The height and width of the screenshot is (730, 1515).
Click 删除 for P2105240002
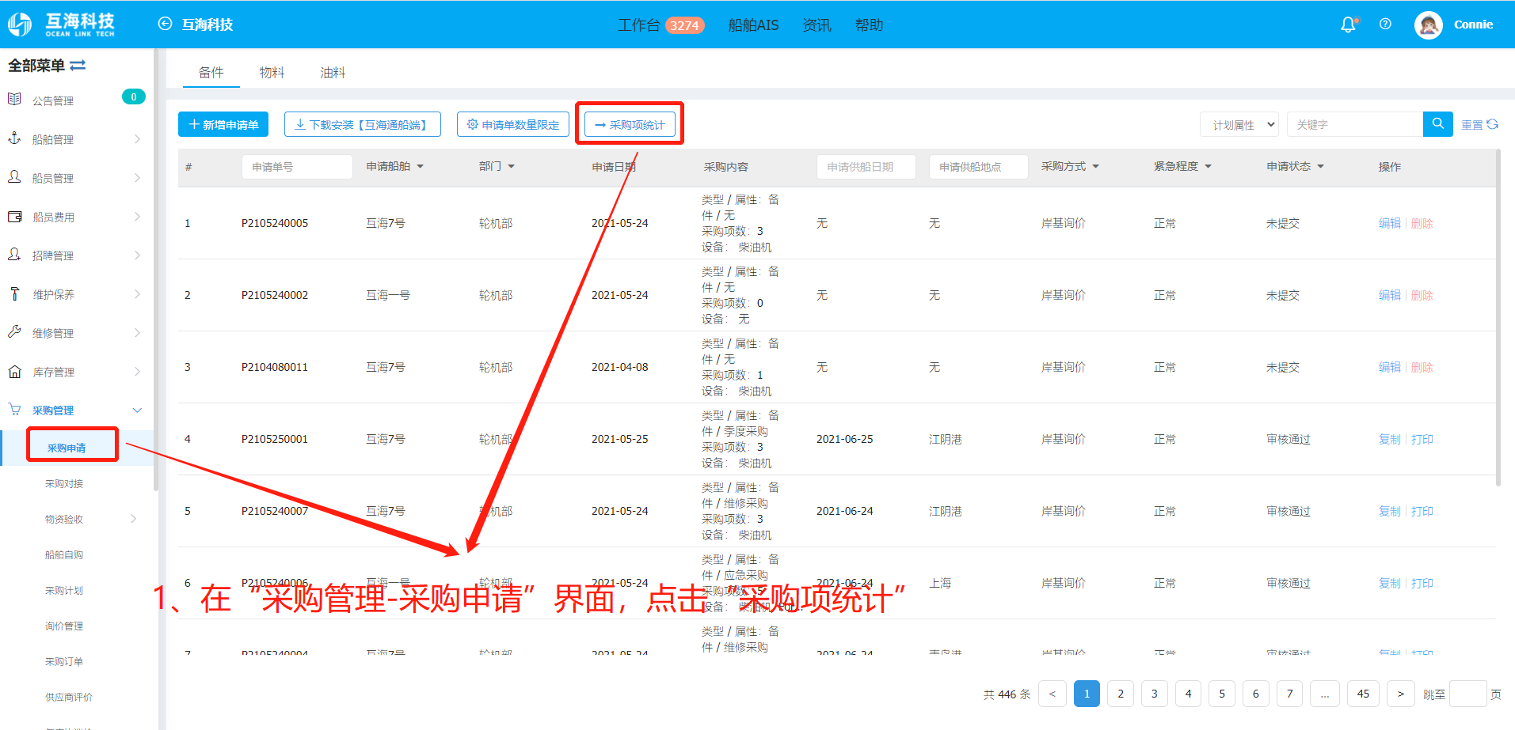(1422, 295)
